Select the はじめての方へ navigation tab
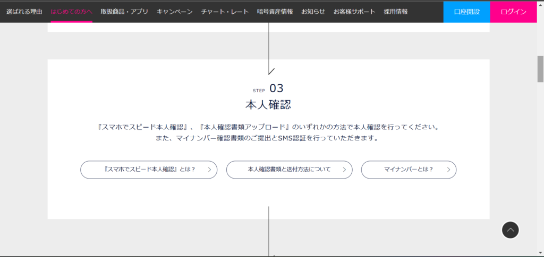This screenshot has width=544, height=257. [x=71, y=12]
